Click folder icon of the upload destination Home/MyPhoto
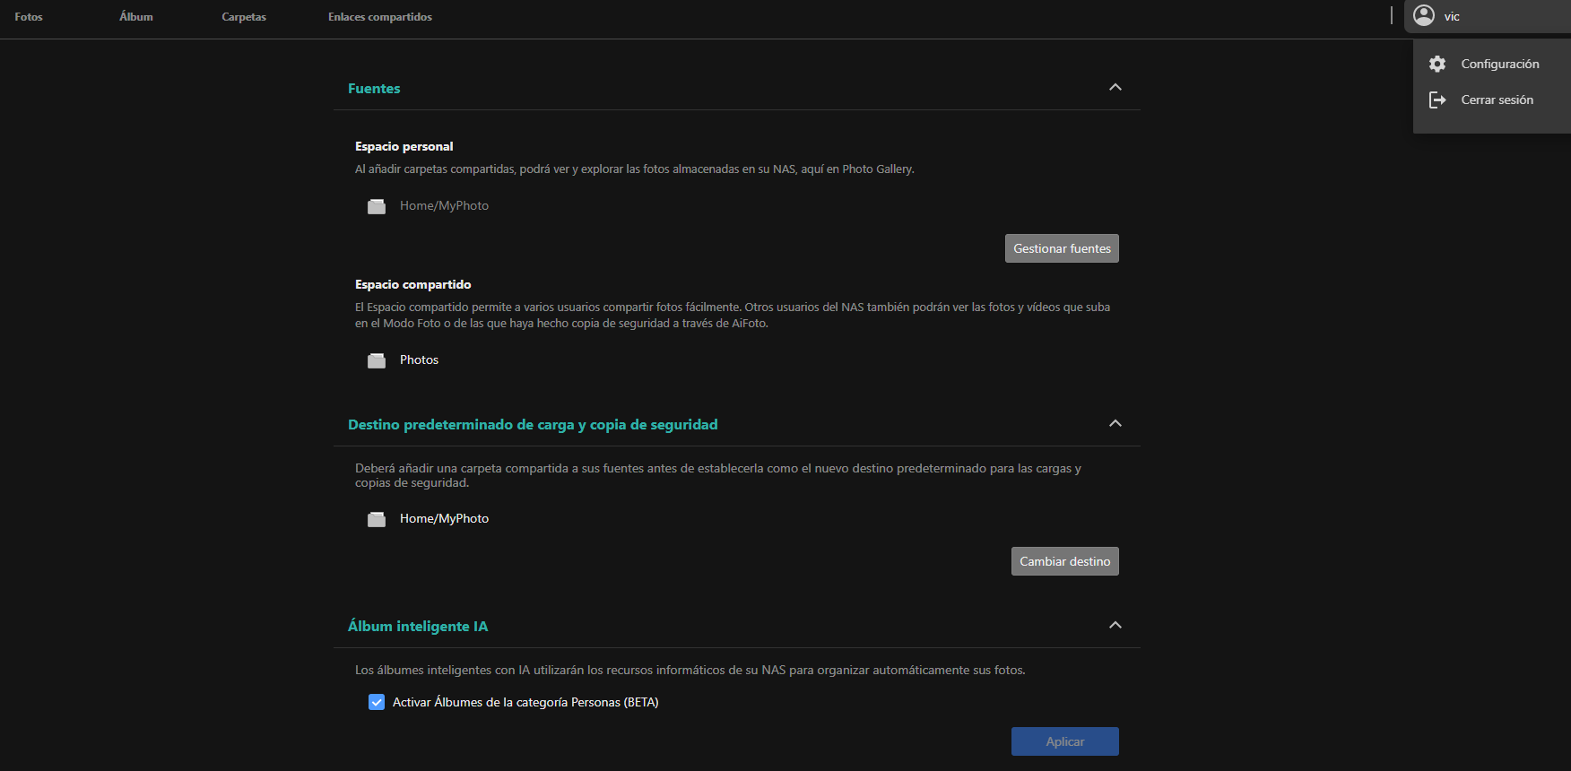This screenshot has height=771, width=1571. point(377,519)
